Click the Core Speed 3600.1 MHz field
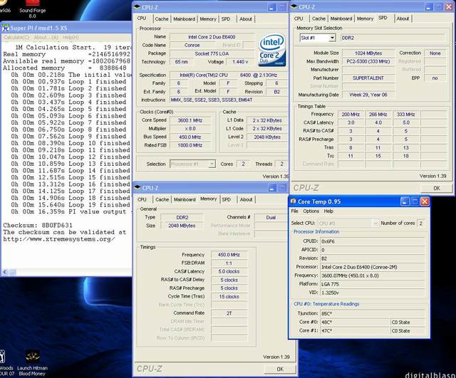The width and height of the screenshot is (456, 378). point(190,120)
